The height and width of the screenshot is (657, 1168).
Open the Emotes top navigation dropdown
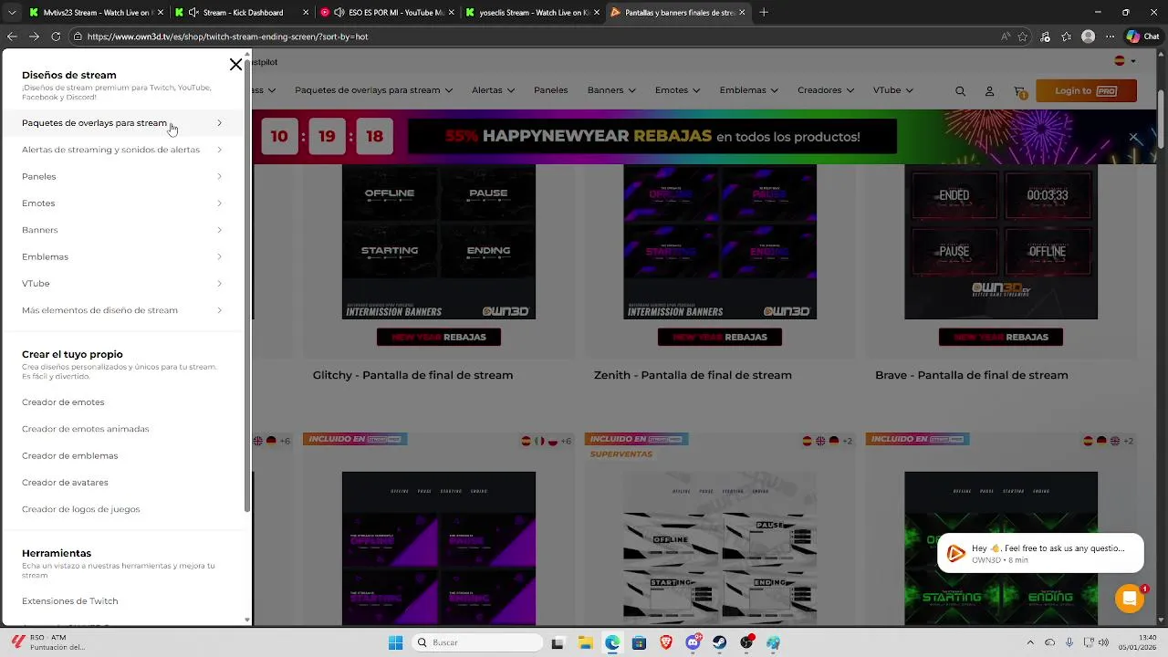[677, 90]
